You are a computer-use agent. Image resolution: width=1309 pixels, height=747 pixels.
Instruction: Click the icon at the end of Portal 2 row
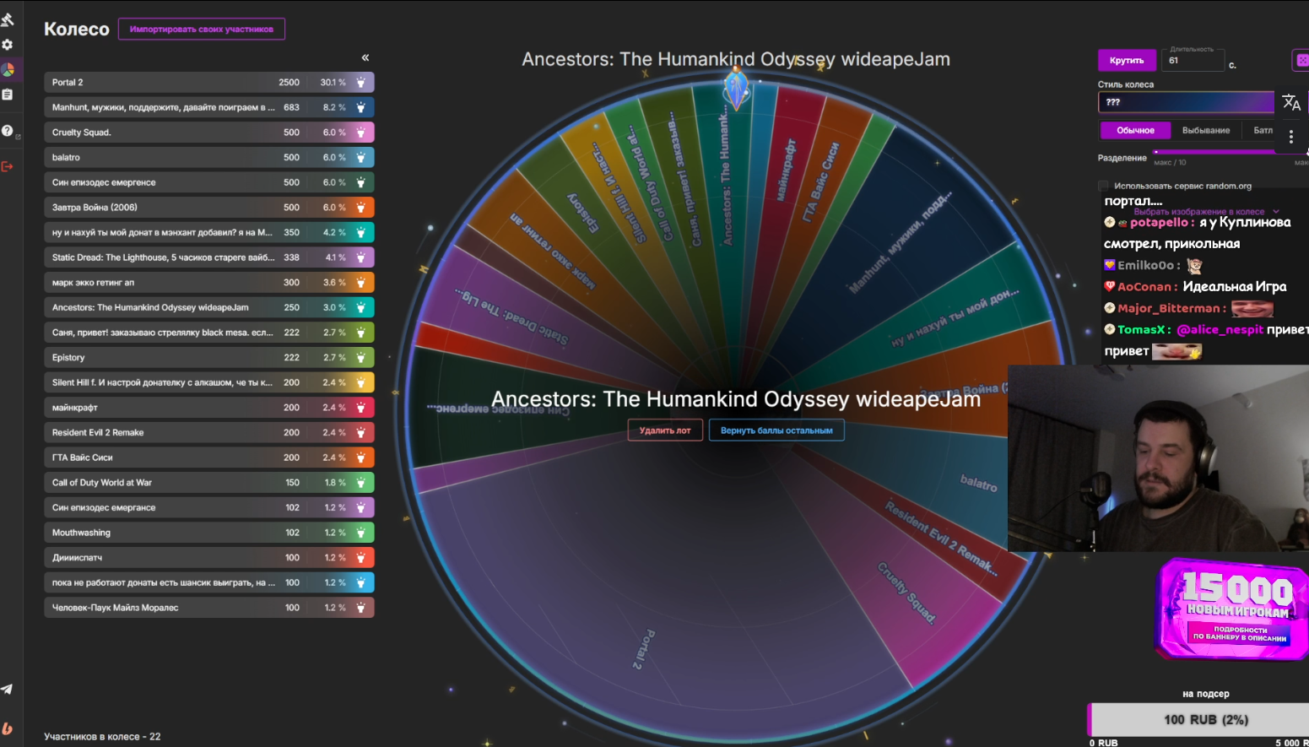click(x=360, y=83)
